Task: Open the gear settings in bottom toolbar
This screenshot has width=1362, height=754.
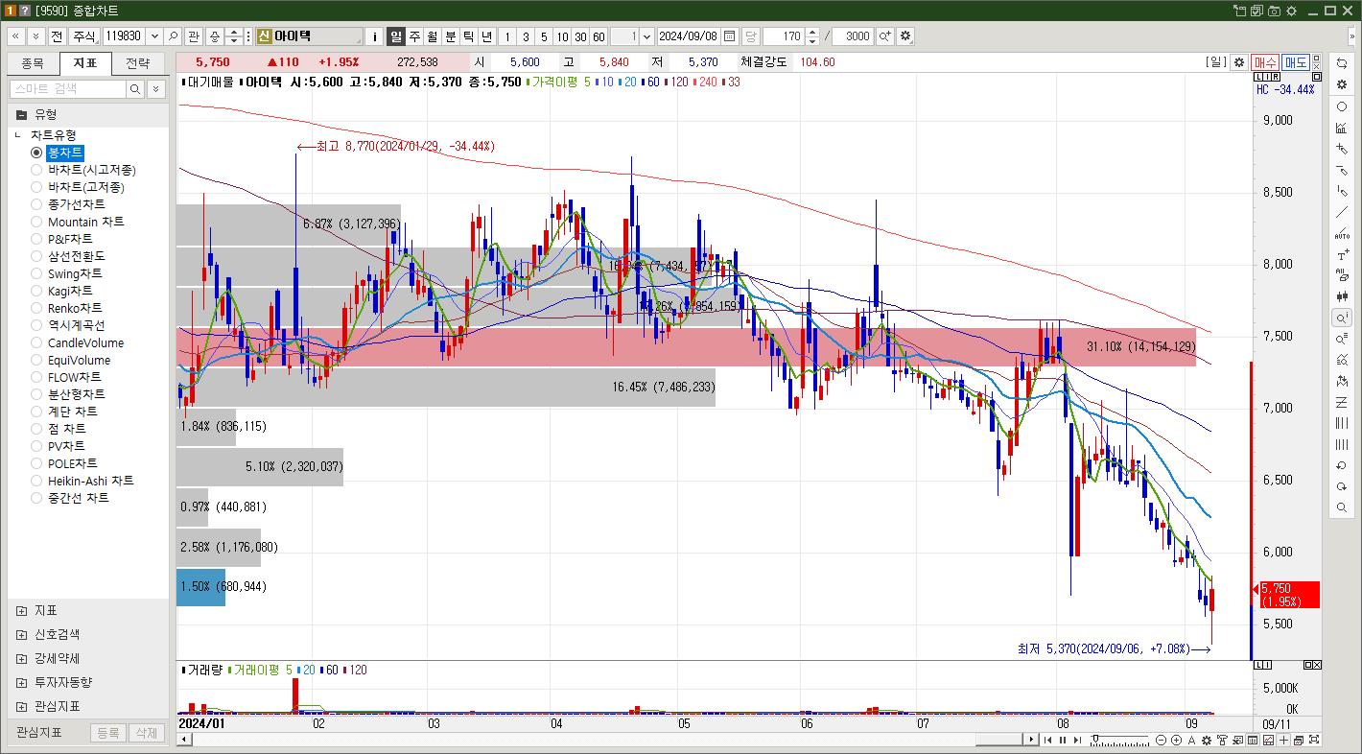Action: [1207, 740]
